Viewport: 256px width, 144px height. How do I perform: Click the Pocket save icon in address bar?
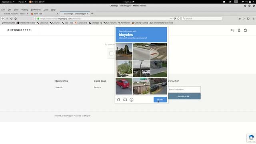click(x=174, y=19)
